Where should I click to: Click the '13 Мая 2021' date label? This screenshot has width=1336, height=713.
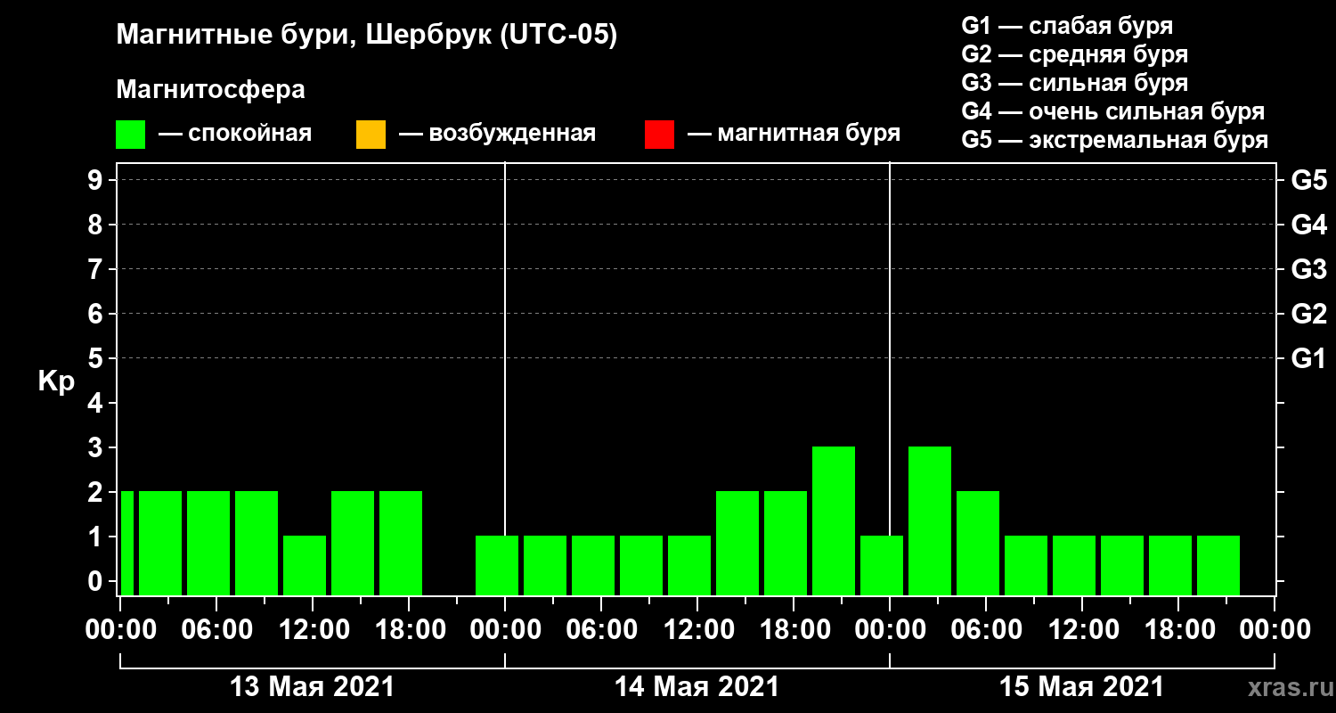tap(312, 687)
